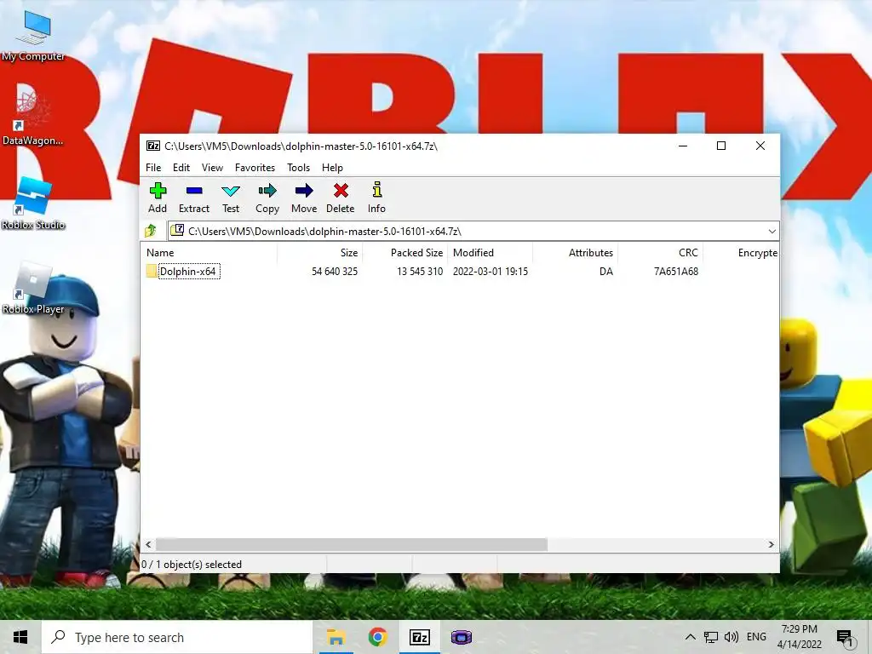Run the Test archive tool
Image resolution: width=872 pixels, height=654 pixels.
[231, 192]
